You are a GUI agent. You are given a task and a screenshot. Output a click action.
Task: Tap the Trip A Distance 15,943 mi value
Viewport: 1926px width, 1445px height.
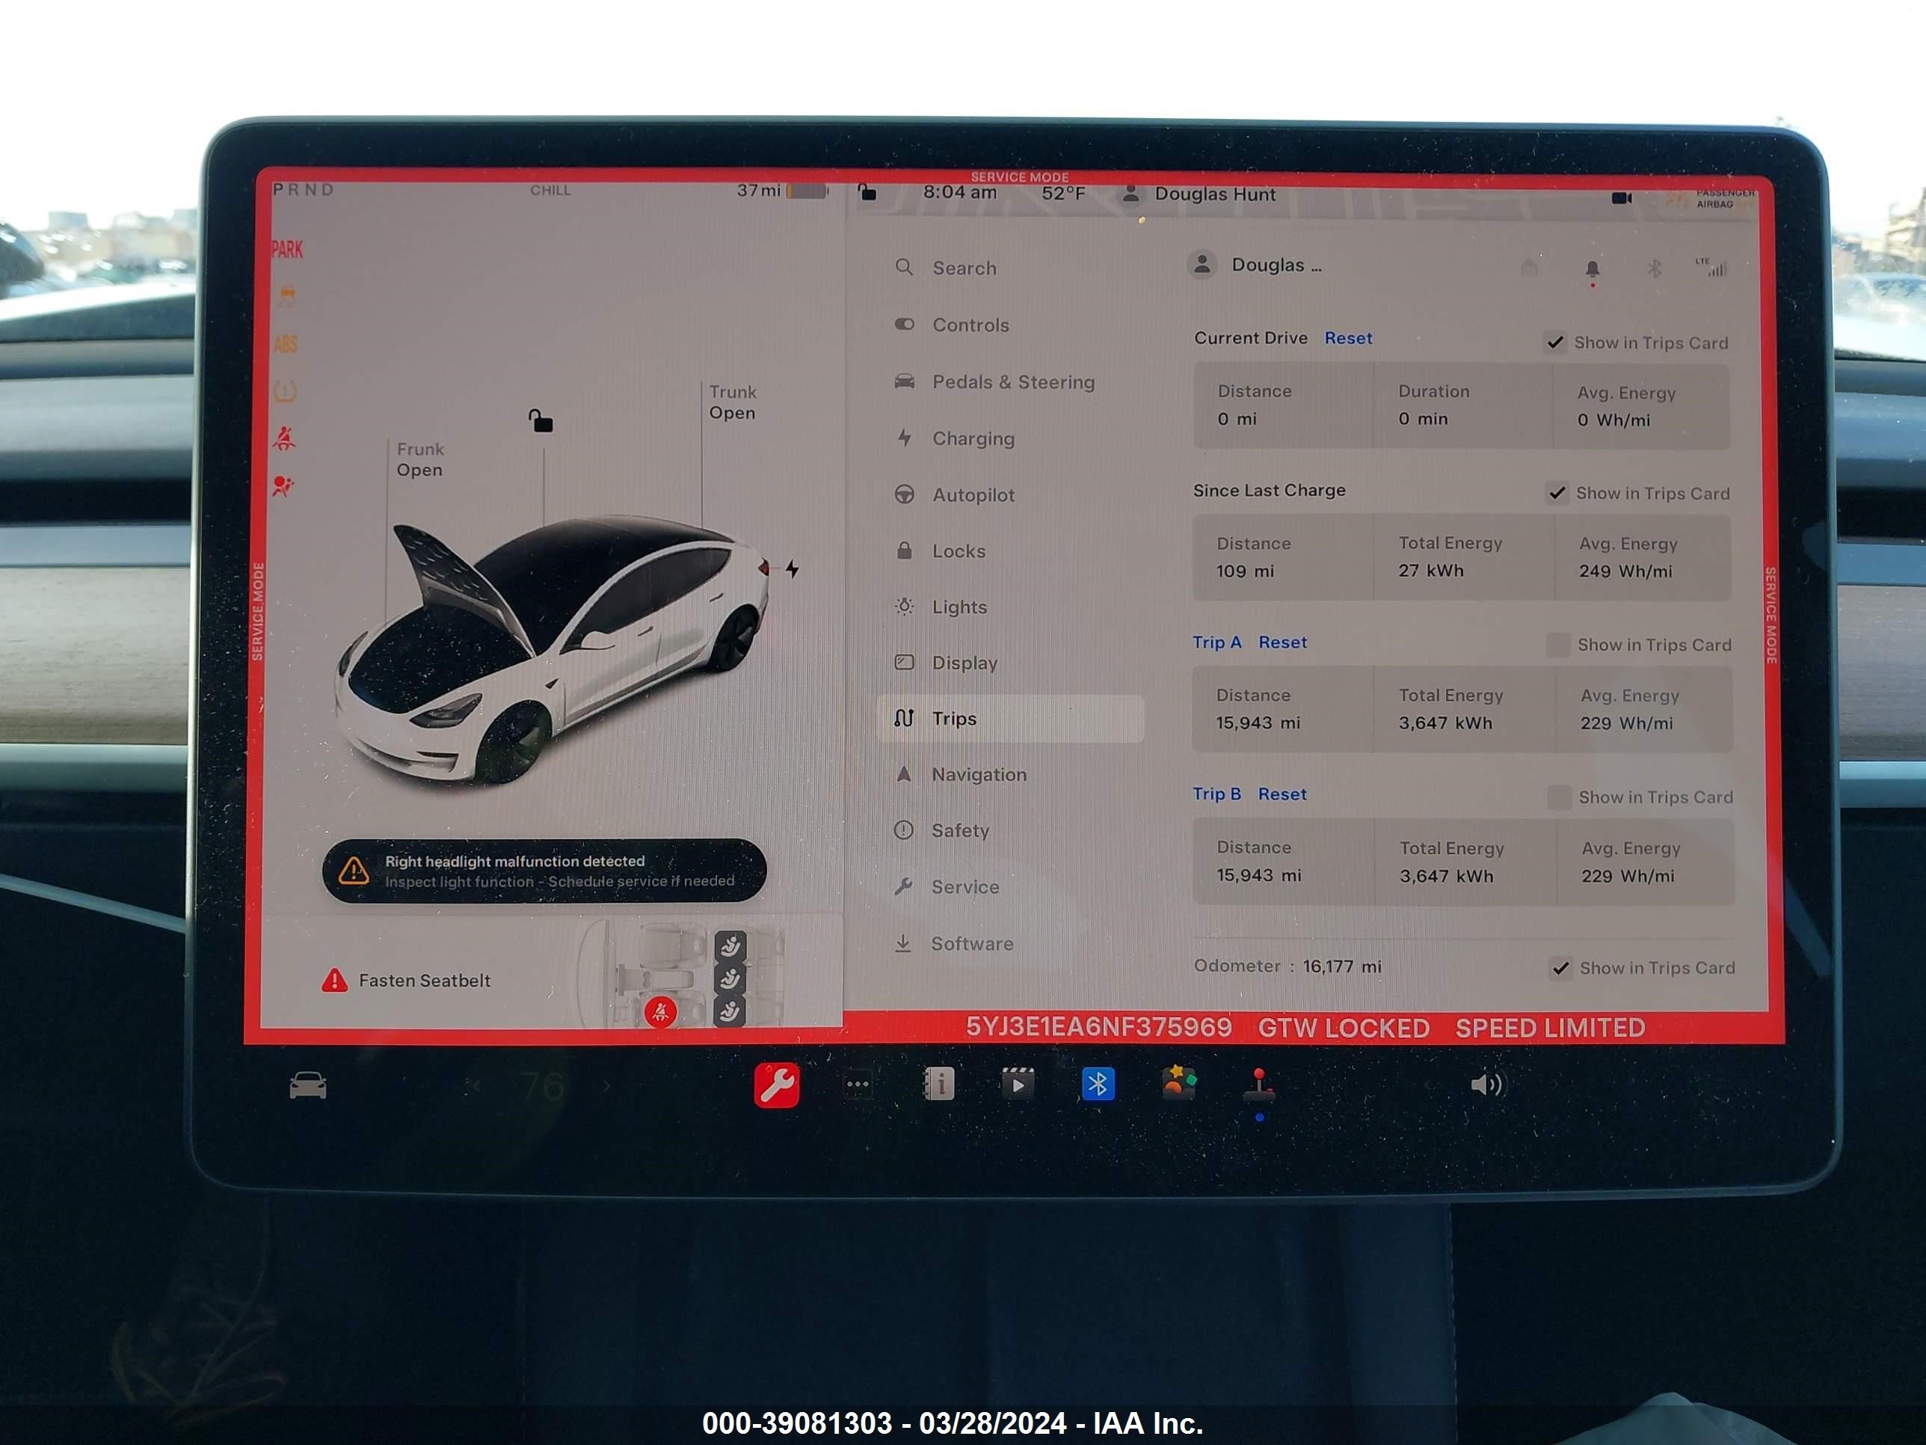click(x=1258, y=723)
